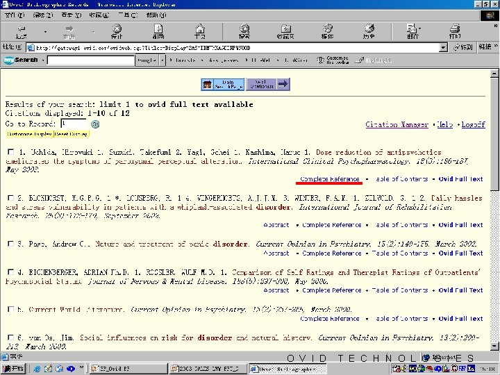Open the Forward button history dropdown arrow
Viewport: 500px width, 375px height.
tap(93, 31)
